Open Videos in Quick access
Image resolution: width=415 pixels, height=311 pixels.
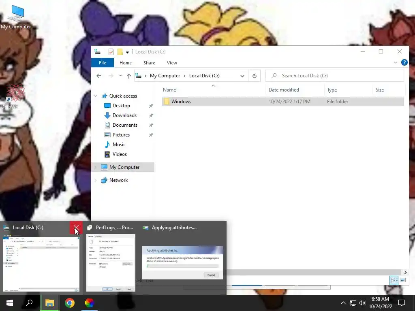(x=120, y=154)
